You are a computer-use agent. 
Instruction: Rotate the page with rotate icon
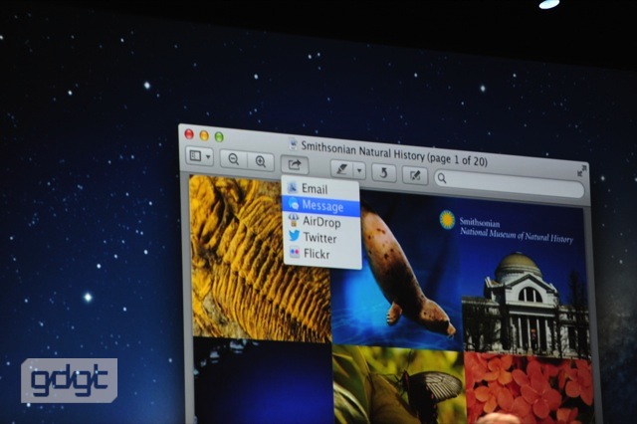point(383,173)
